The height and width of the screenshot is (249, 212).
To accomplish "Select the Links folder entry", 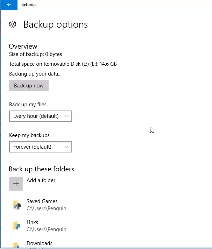I will point(40,226).
